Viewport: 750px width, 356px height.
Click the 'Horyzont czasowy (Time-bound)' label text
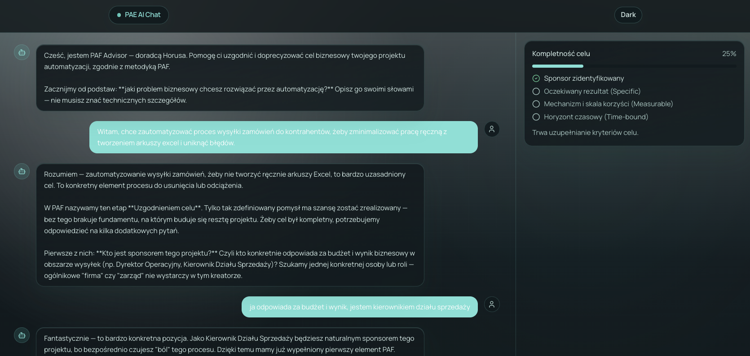tap(596, 117)
